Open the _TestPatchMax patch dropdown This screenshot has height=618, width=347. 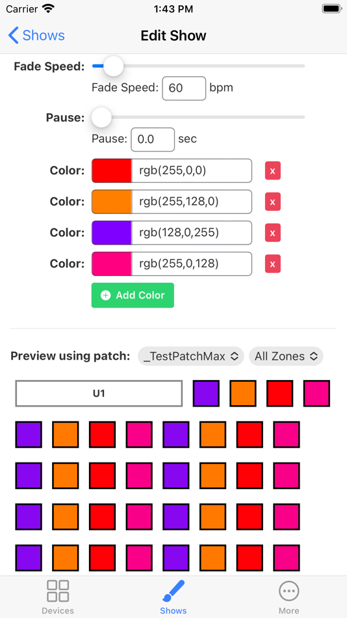point(191,356)
